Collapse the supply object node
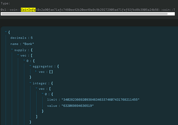 coord(12,49)
